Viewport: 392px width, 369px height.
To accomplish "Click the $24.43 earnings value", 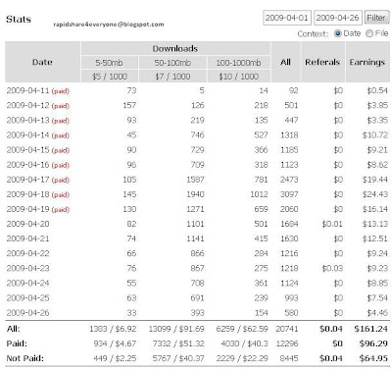I will pyautogui.click(x=375, y=194).
